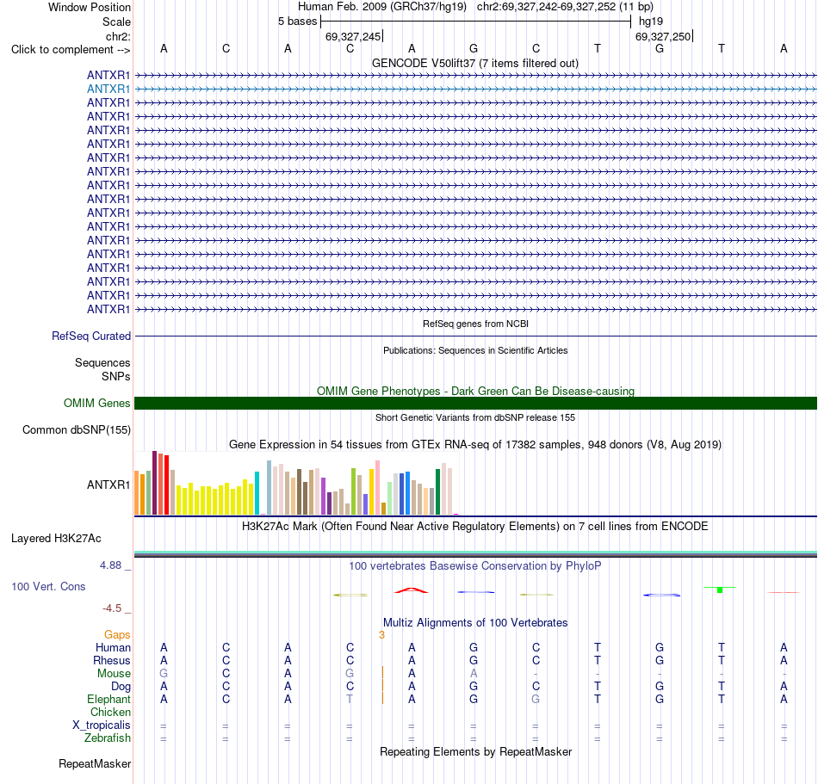
Task: Open the Common dbSNP(155) track label
Action: 76,430
